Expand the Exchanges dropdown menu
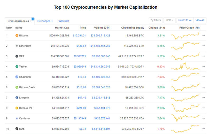Screen dimensions: 211x134 pos(45,21)
